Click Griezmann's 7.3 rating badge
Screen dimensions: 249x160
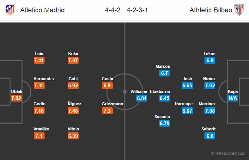click(x=107, y=111)
